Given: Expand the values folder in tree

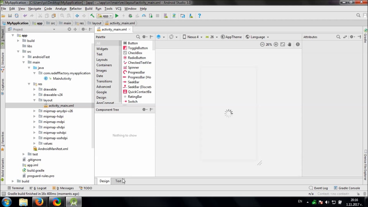Looking at the screenshot, I should pos(34,143).
